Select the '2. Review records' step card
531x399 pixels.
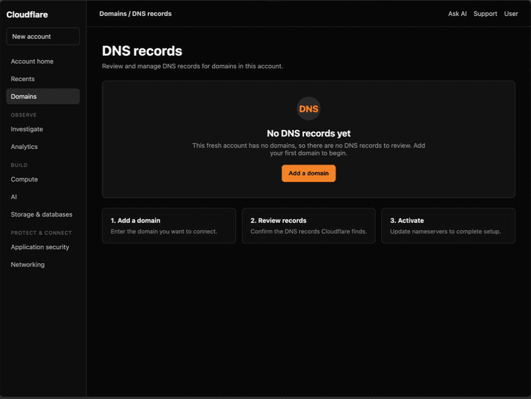pyautogui.click(x=308, y=226)
